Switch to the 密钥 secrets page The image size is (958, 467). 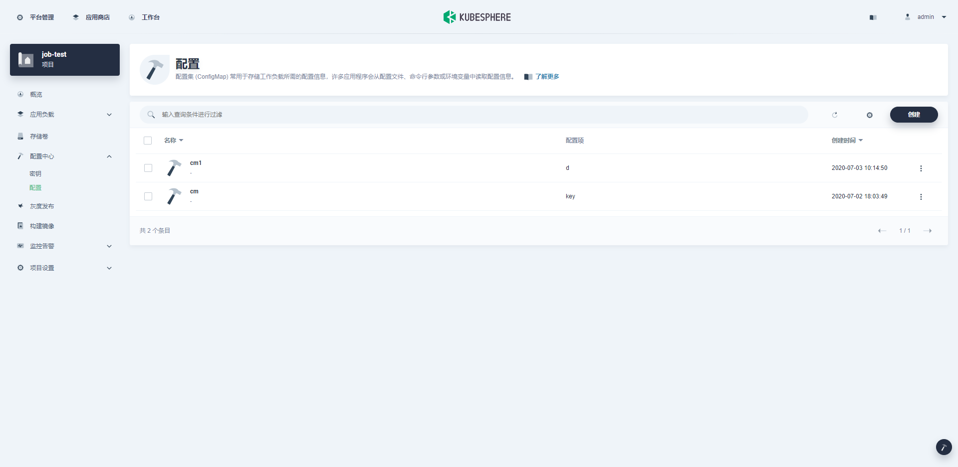pyautogui.click(x=35, y=173)
